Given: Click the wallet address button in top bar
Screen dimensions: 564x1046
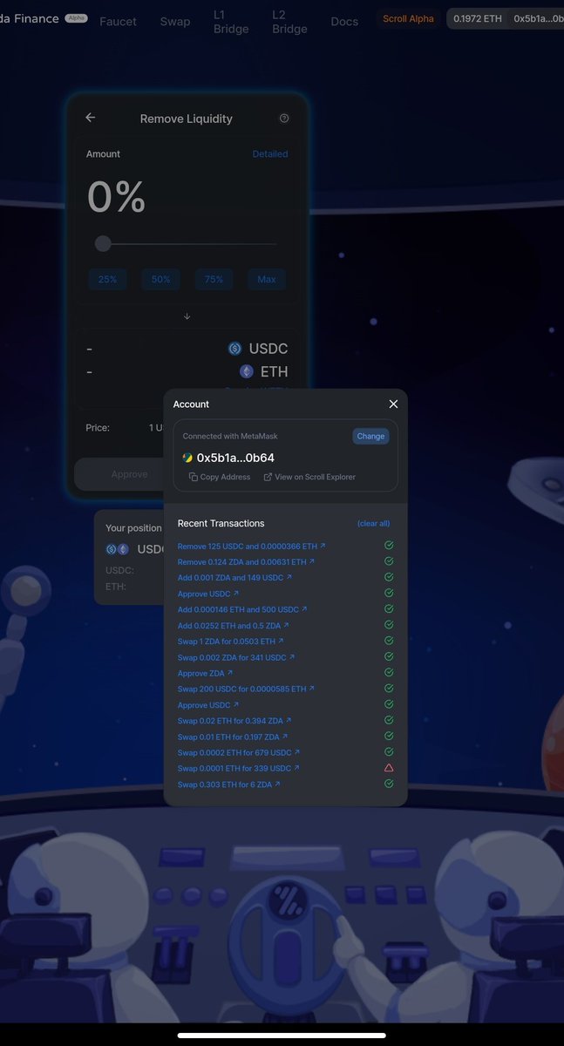Looking at the screenshot, I should pyautogui.click(x=537, y=18).
